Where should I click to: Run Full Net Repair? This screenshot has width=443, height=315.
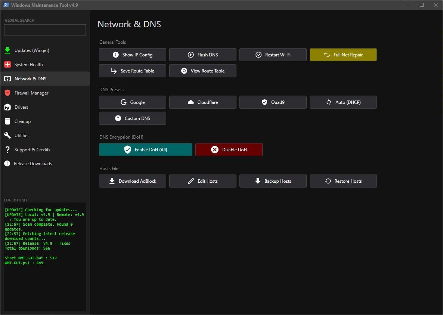tap(343, 55)
